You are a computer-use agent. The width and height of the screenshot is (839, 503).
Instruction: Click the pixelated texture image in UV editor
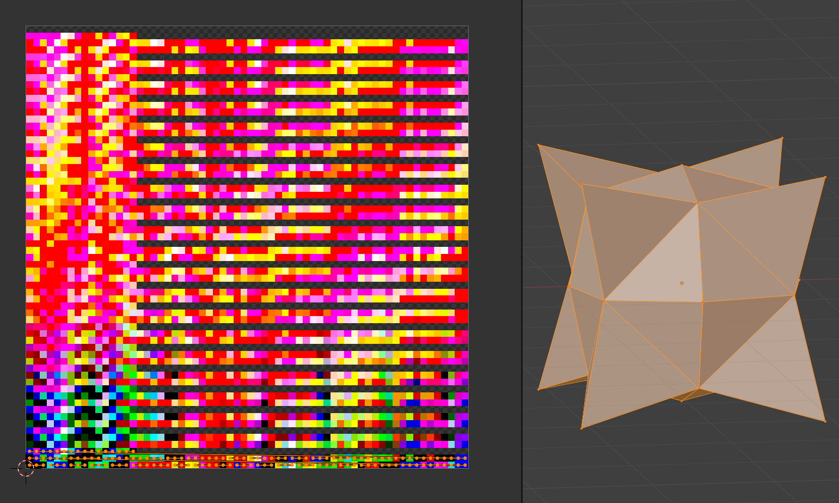click(247, 247)
